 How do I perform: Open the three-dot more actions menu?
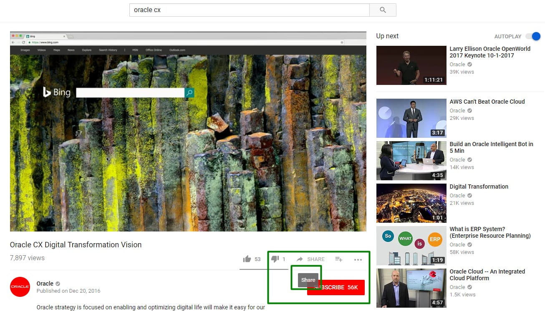(x=358, y=260)
